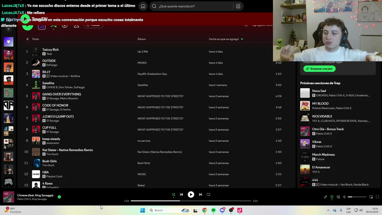This screenshot has width=382, height=215.
Task: Open the 'Up 2 Më' album link
Action: tap(143, 52)
